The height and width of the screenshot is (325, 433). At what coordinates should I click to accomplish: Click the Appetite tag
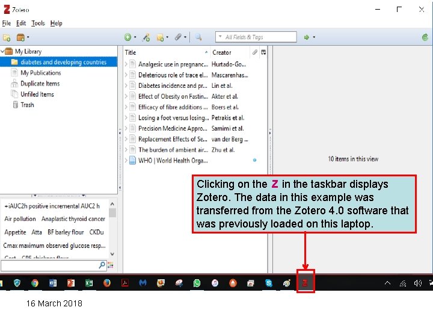tap(15, 232)
